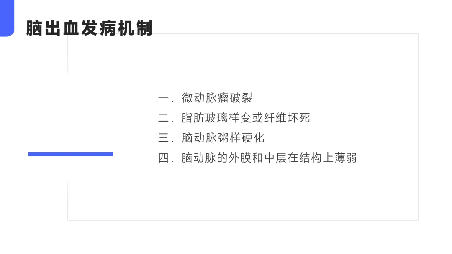Select the blue rounded corner shape
This screenshot has height=254, width=452.
click(7, 18)
